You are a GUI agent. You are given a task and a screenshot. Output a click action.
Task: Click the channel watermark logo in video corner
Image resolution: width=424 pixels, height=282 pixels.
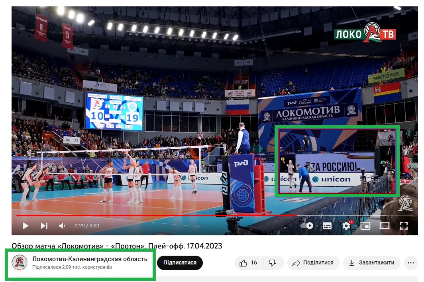[405, 203]
